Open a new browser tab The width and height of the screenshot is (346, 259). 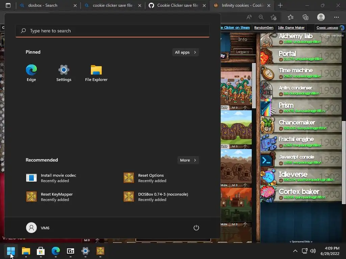coord(280,5)
